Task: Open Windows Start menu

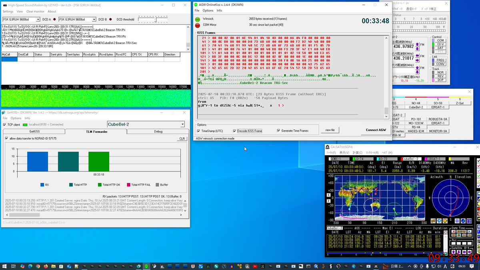Action: coord(4,266)
